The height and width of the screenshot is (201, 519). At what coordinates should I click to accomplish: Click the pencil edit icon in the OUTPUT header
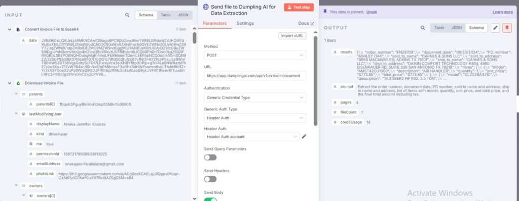click(495, 28)
